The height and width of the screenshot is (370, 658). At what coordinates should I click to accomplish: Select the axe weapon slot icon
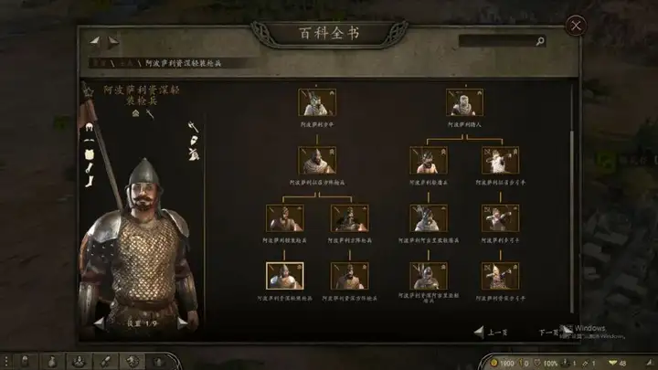click(193, 126)
